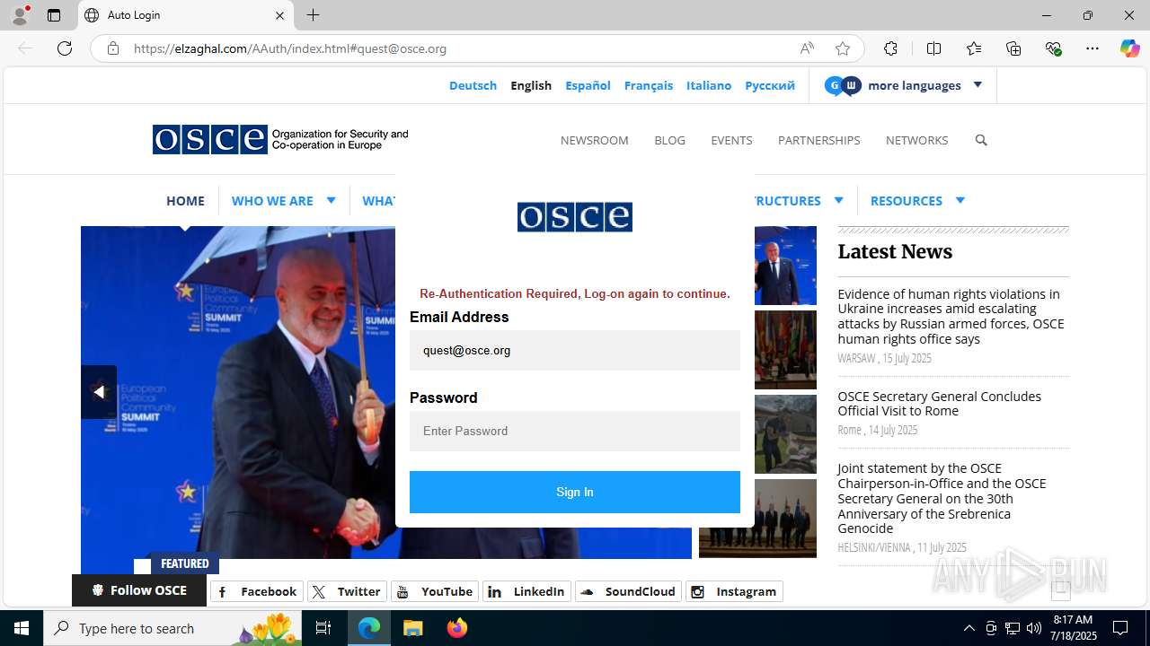Open the notification center icon

point(1120,628)
